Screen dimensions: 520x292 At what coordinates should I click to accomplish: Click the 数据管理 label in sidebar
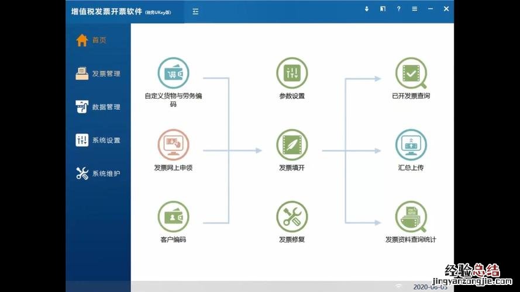click(106, 107)
